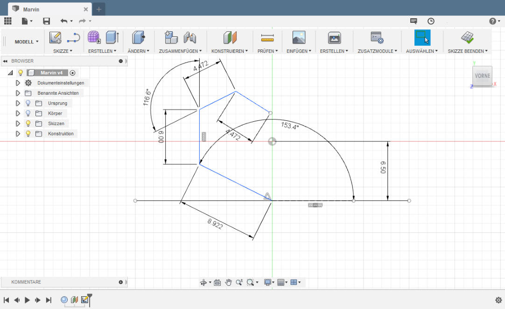505x309 pixels.
Task: Click the Save icon
Action: 46,21
